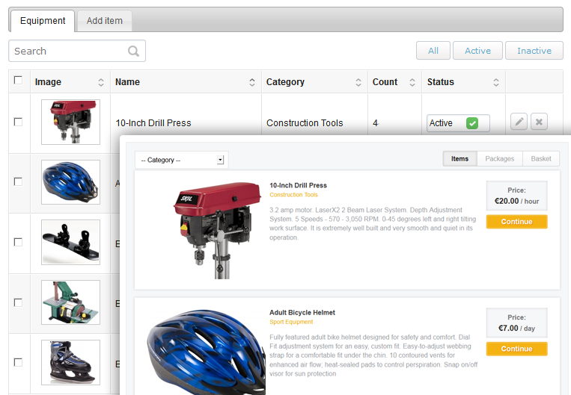Viewport: 571px width, 395px height.
Task: Click the orange Construction Tools category link
Action: point(293,195)
